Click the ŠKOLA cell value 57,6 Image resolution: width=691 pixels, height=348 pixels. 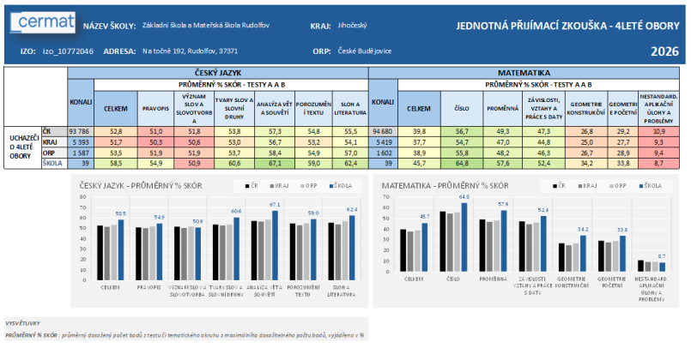click(503, 163)
